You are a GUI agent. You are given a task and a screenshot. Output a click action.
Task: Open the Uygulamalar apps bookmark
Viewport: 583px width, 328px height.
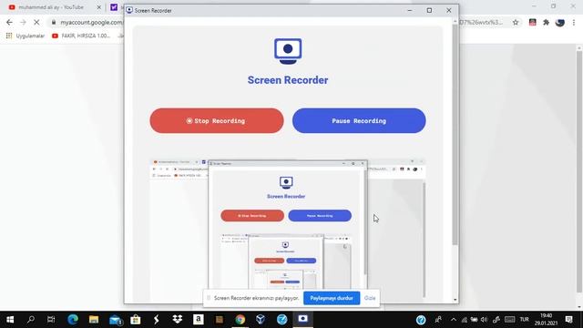(26, 36)
